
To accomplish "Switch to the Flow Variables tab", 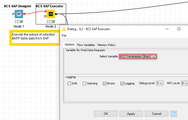I will (86, 45).
